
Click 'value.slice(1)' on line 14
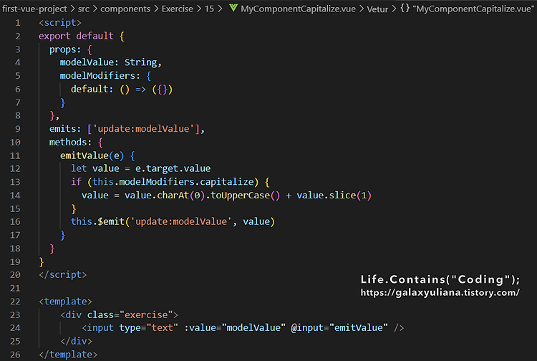pos(334,196)
